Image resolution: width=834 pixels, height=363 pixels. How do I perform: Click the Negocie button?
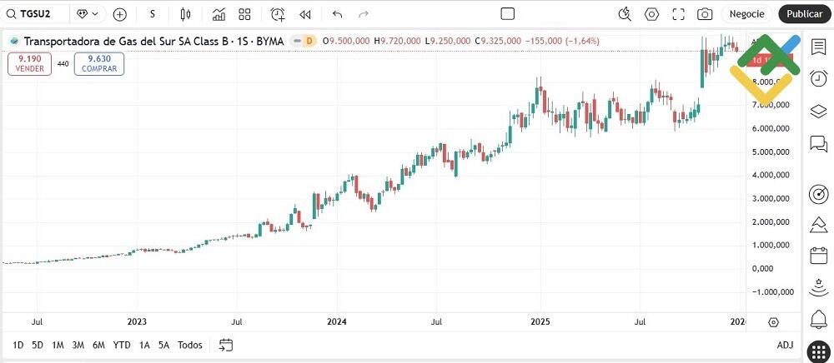tap(746, 14)
